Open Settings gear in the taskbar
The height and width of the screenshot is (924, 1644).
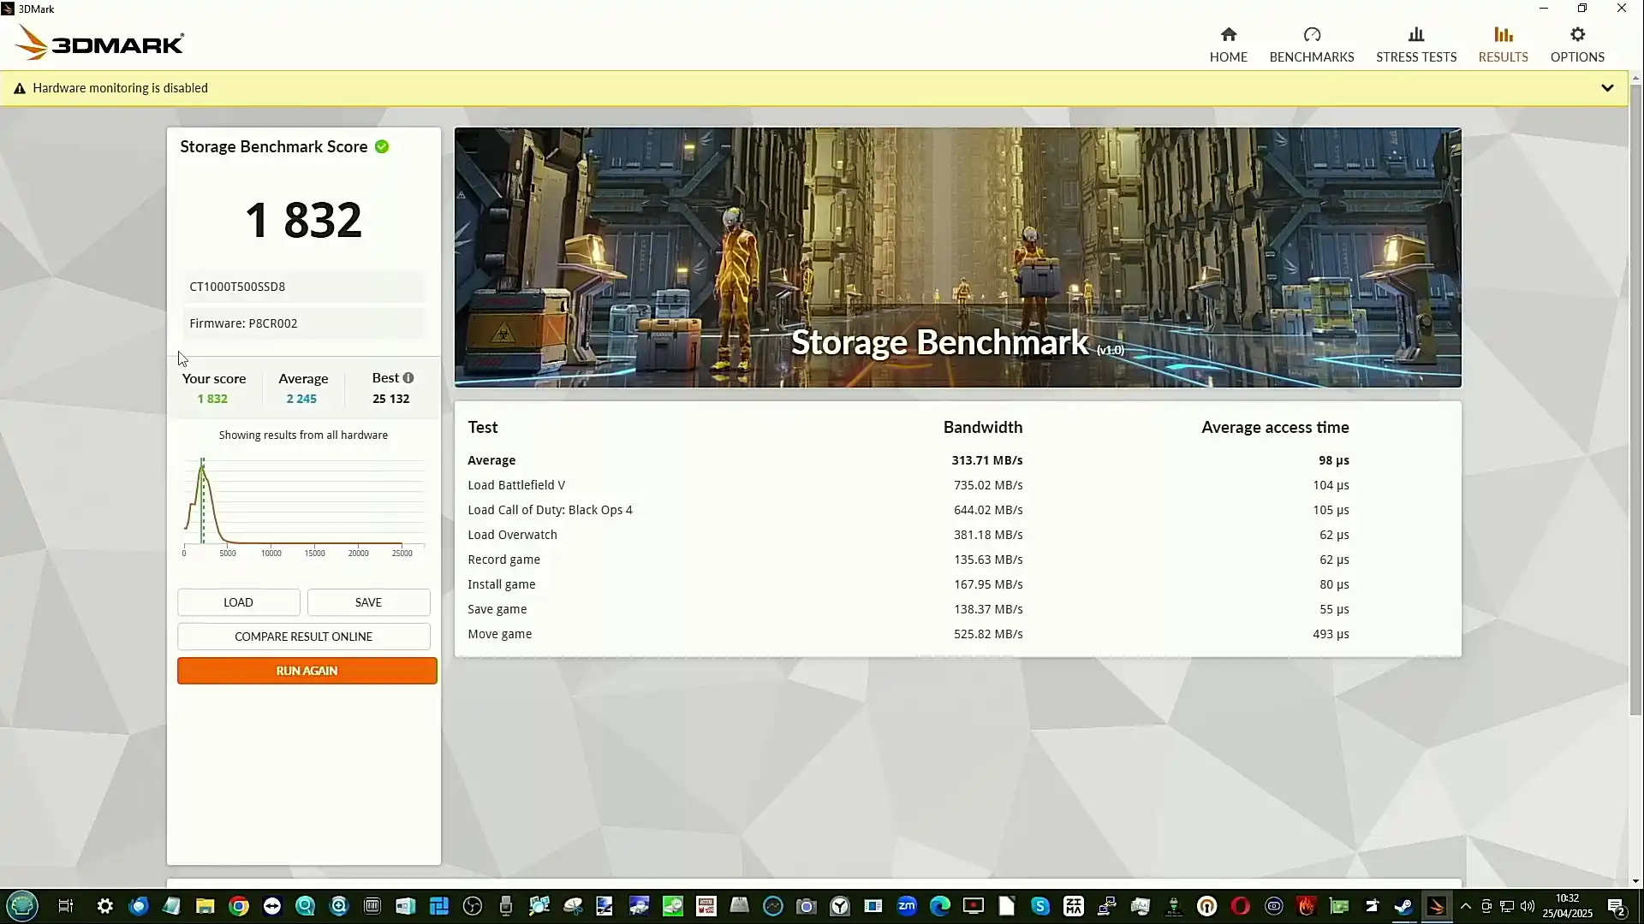(x=105, y=906)
